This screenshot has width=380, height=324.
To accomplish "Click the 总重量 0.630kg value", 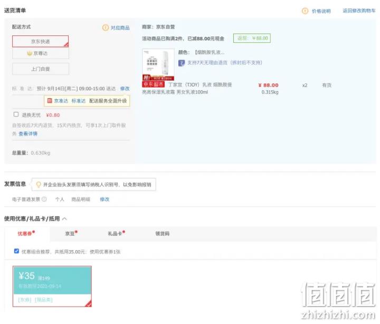I will pos(41,153).
